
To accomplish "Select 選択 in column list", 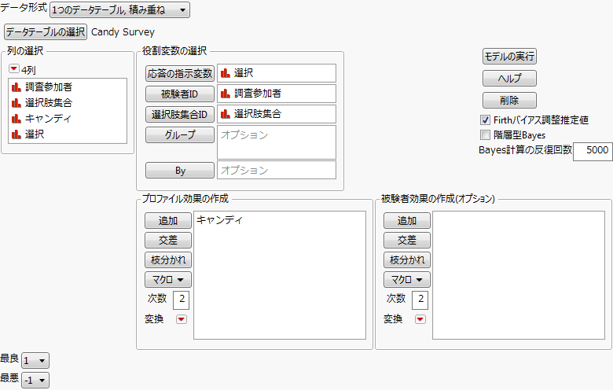I will coord(35,134).
